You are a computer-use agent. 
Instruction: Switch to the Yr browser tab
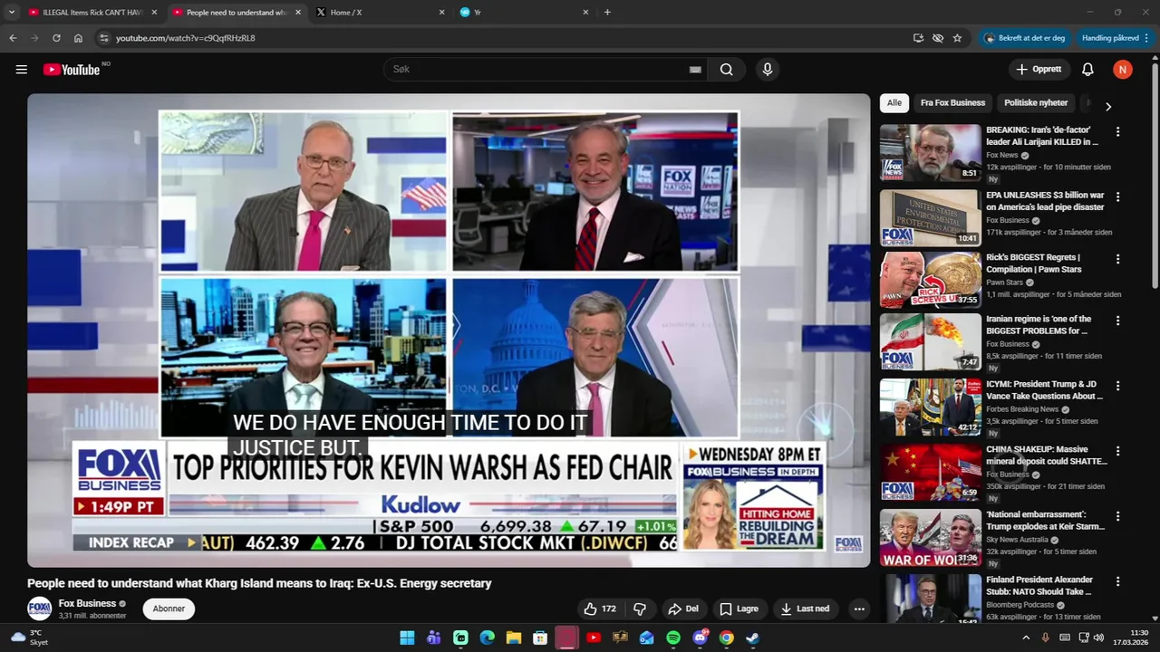point(524,13)
